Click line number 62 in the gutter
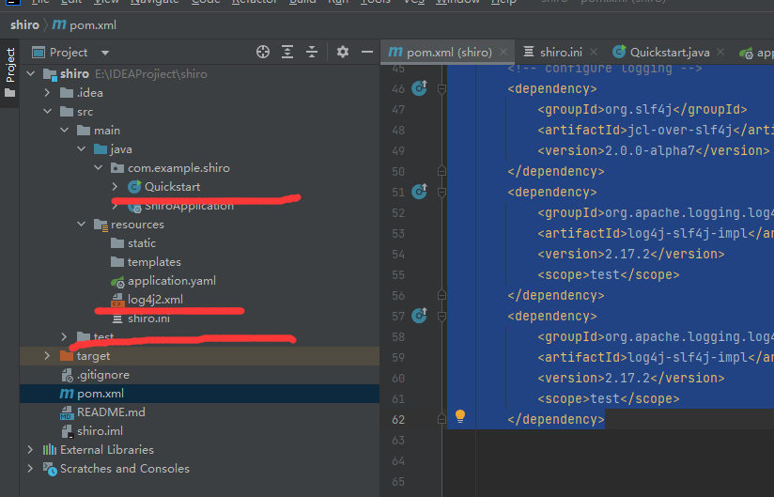Image resolution: width=774 pixels, height=497 pixels. [398, 420]
